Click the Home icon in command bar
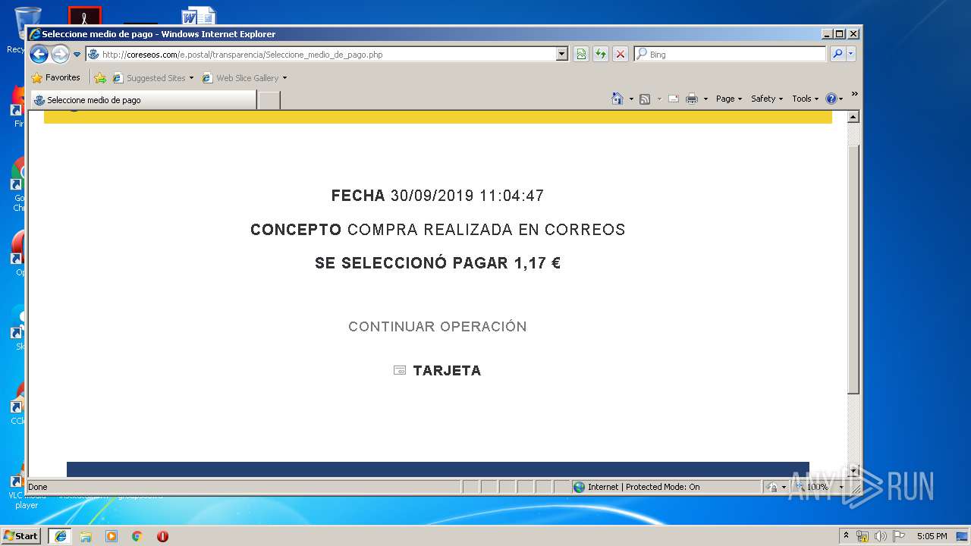The image size is (971, 546). pyautogui.click(x=617, y=99)
